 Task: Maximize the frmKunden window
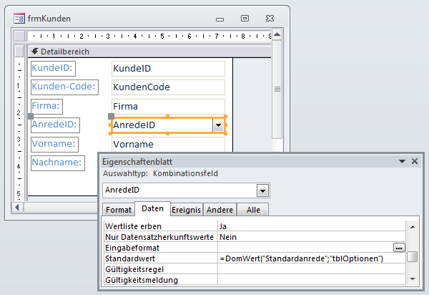click(x=245, y=19)
